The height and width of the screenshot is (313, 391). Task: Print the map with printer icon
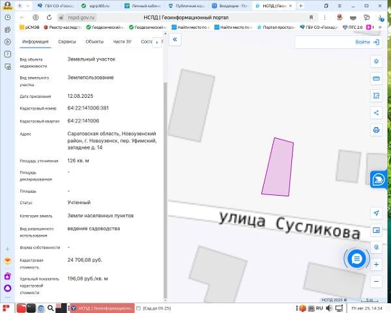pos(376,130)
